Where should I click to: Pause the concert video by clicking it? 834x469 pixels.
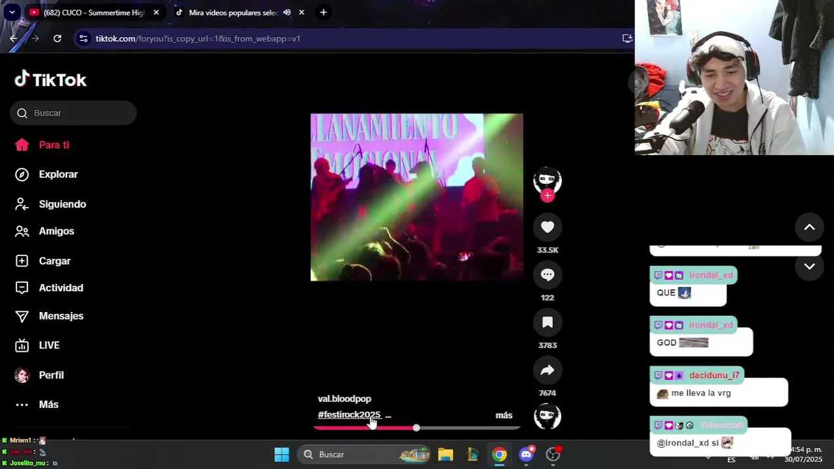coord(416,197)
